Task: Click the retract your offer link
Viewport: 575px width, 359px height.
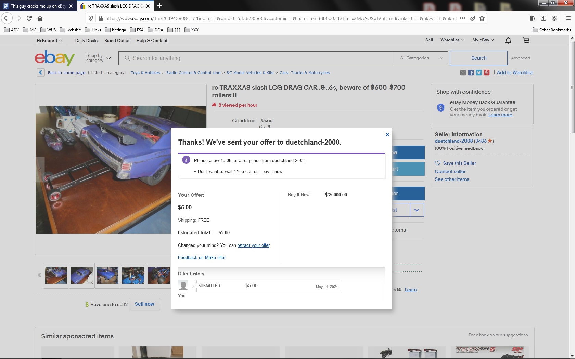Action: point(254,245)
